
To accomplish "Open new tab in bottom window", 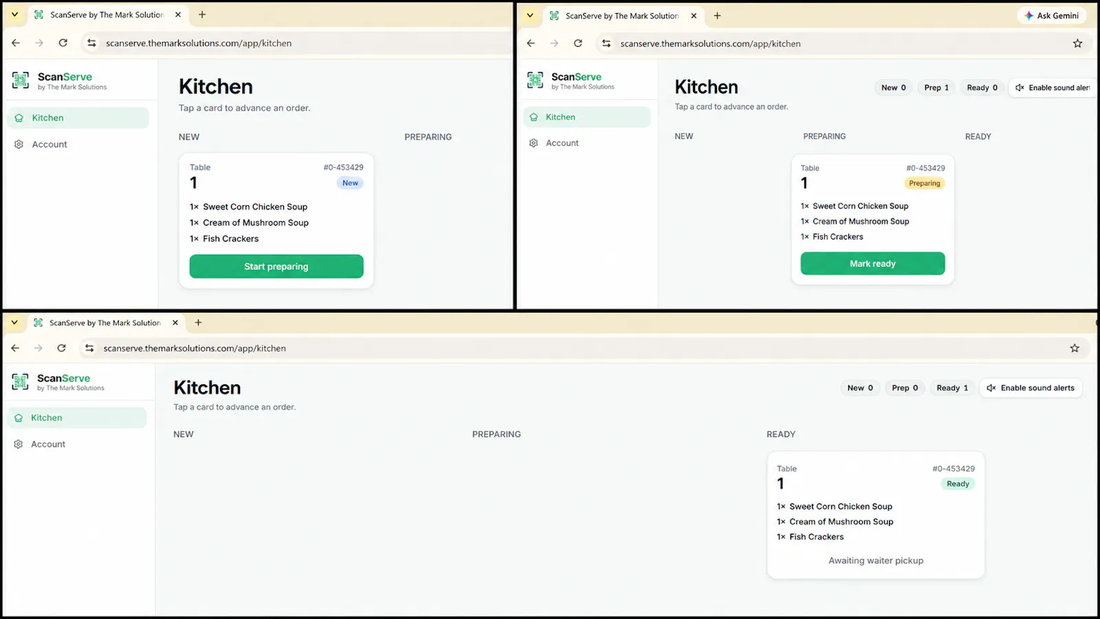I will pyautogui.click(x=198, y=323).
